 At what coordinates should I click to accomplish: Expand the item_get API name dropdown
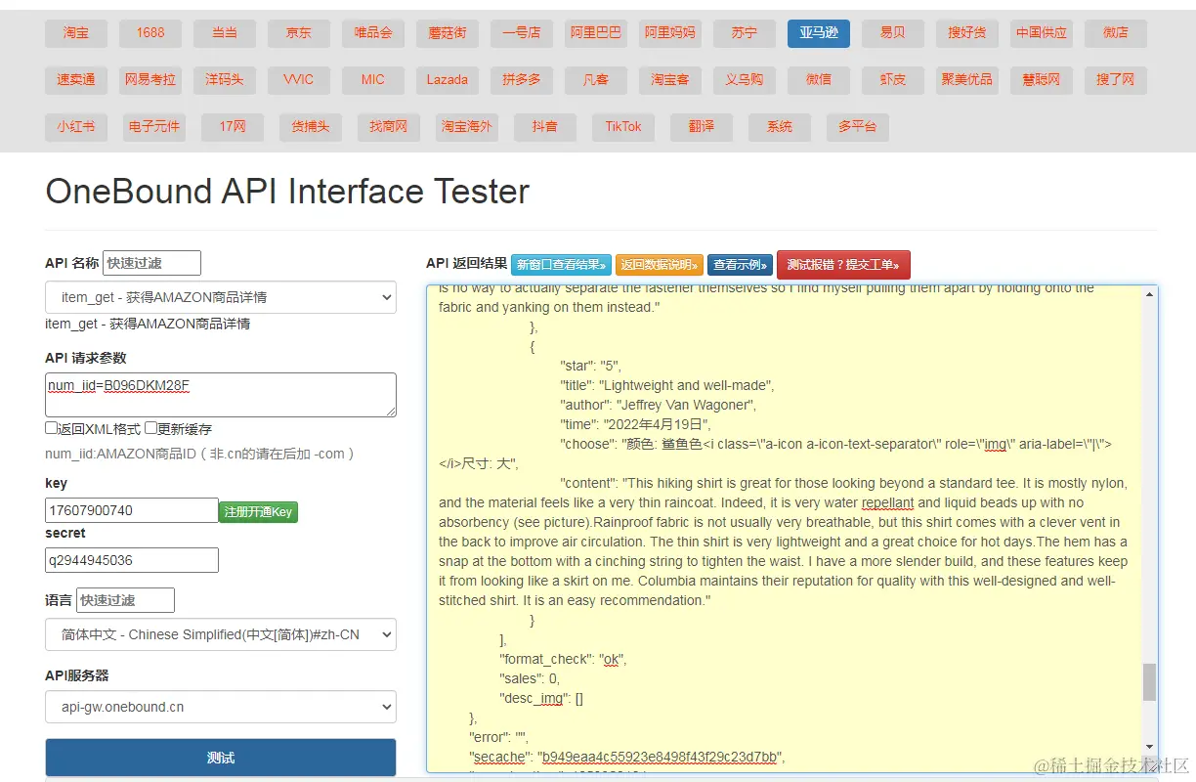click(x=221, y=297)
